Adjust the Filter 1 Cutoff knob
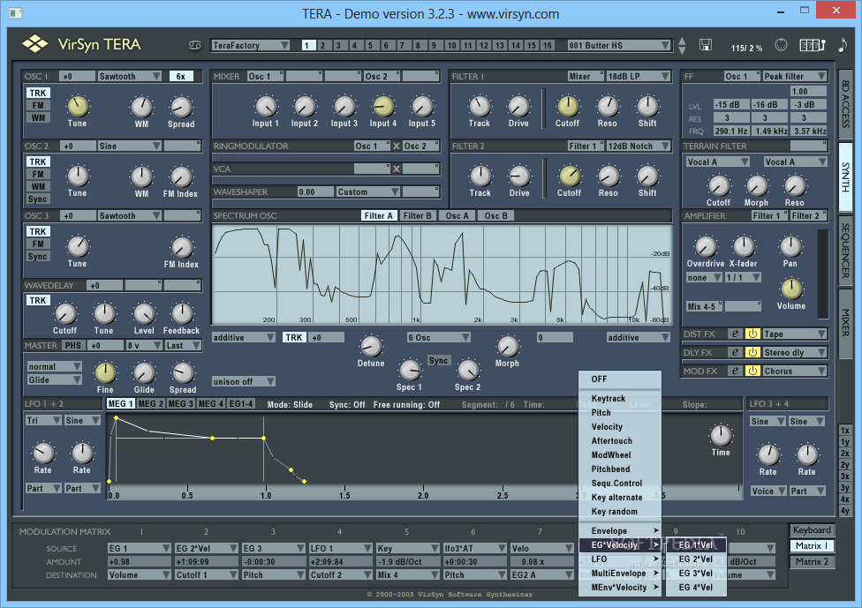The width and height of the screenshot is (862, 608). coord(568,106)
